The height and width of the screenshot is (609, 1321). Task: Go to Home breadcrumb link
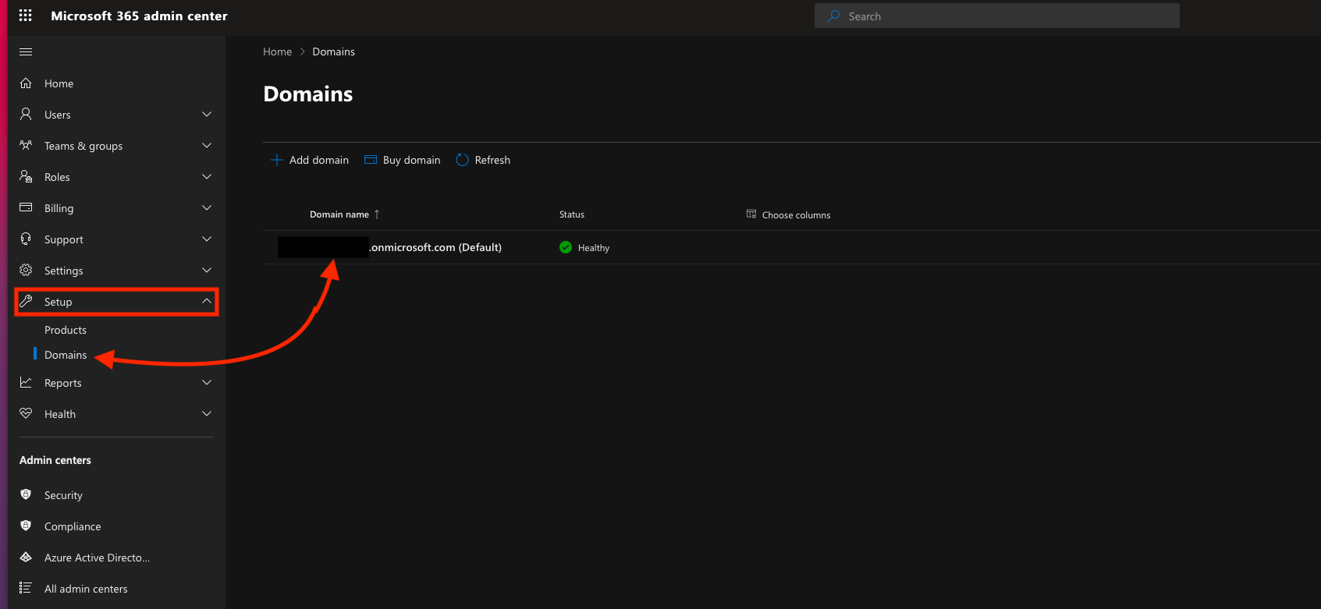(277, 51)
